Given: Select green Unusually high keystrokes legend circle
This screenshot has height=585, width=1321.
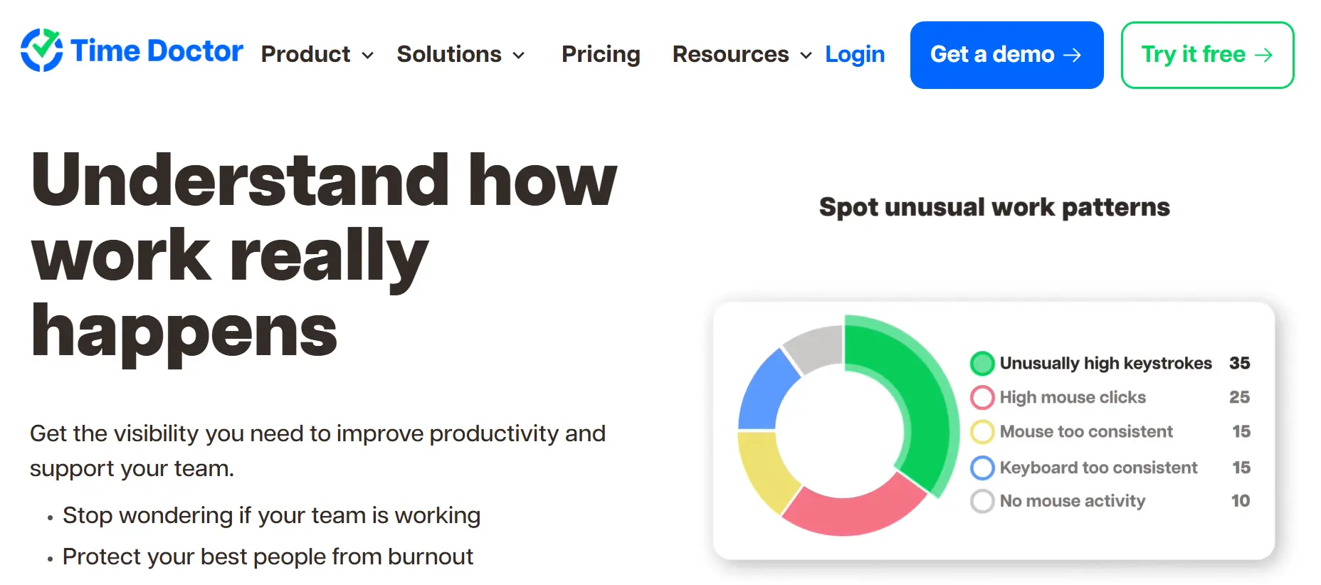Looking at the screenshot, I should pyautogui.click(x=982, y=364).
